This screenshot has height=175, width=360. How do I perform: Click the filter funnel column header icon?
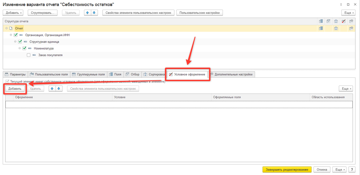point(328,21)
